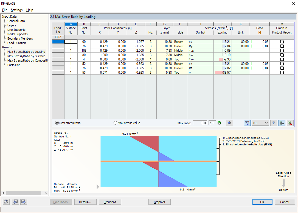This screenshot has width=298, height=213.
Task: Click the funnel filter icon
Action: click(274, 123)
